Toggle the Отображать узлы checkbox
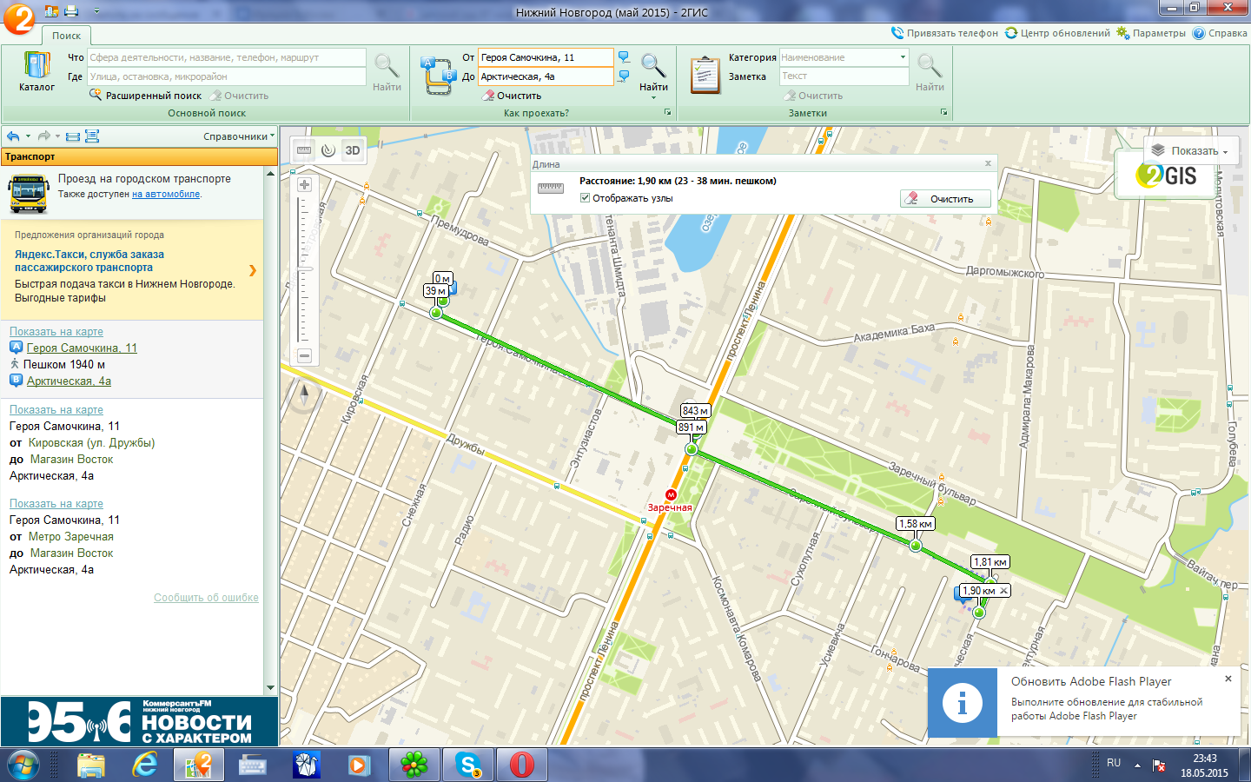Viewport: 1251px width, 782px height. tap(585, 198)
